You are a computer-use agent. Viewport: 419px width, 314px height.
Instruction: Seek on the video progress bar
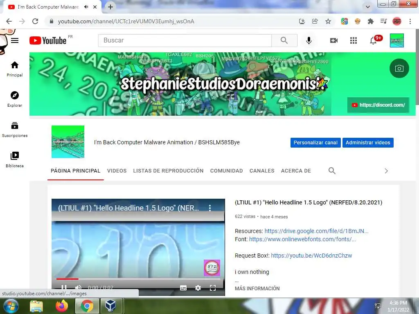pyautogui.click(x=138, y=279)
